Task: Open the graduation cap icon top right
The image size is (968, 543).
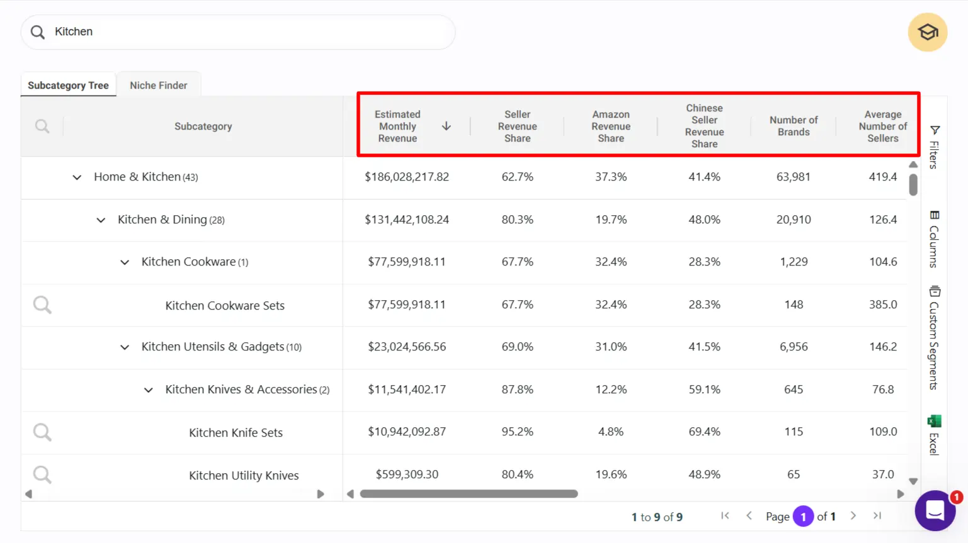Action: click(927, 31)
